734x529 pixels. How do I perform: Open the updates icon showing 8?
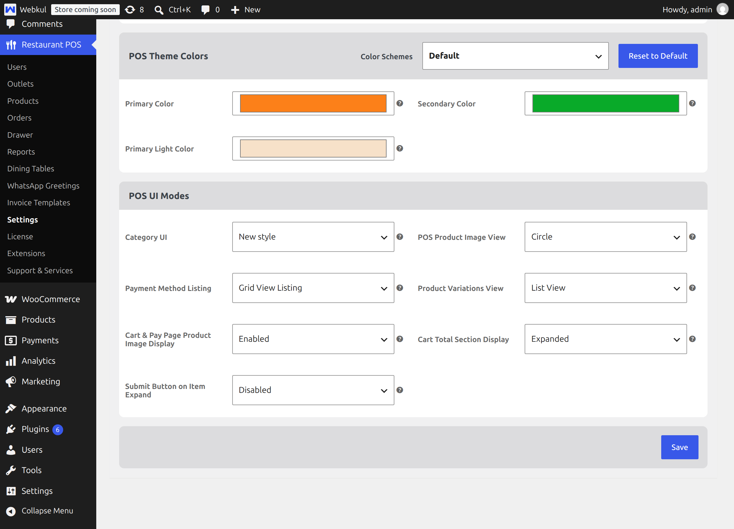[x=130, y=10]
